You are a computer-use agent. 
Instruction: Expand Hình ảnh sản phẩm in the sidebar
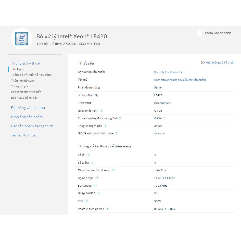point(27,117)
